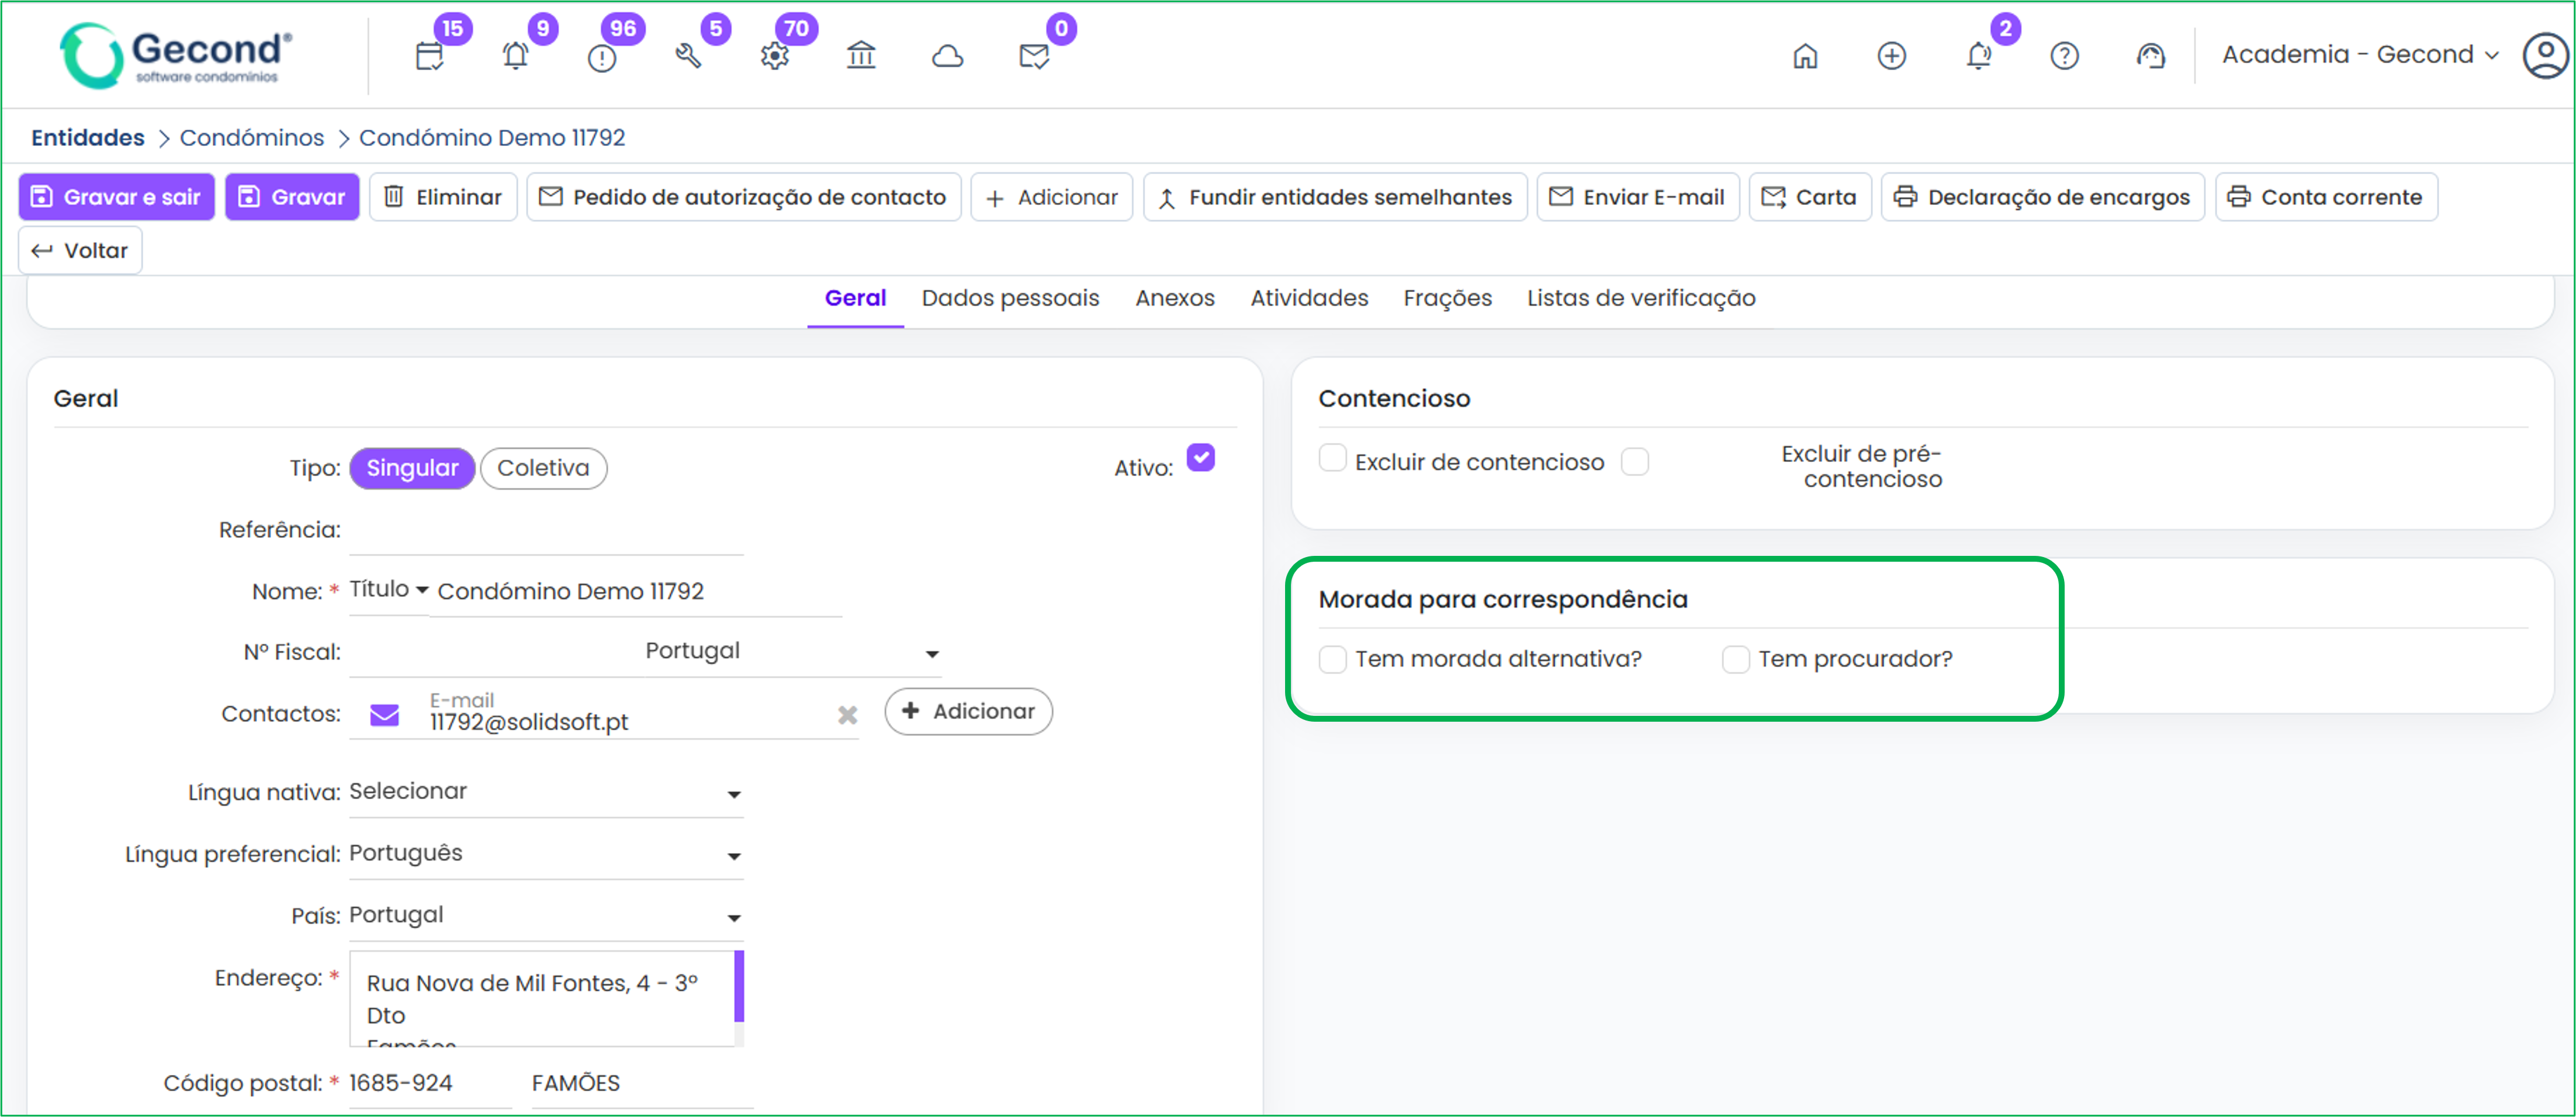Open the calendar tasks icon with badge 15

430,56
